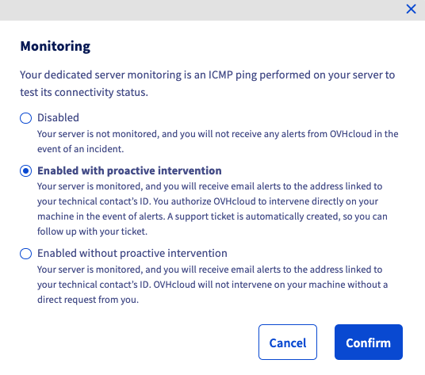425x375 pixels.
Task: Click the 'Enabled with proactive intervention' bold label
Action: (129, 171)
